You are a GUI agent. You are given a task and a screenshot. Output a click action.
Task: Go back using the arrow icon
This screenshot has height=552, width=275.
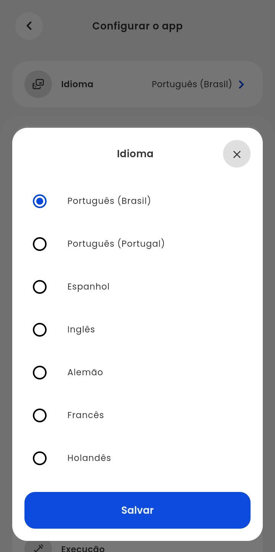[x=29, y=26]
